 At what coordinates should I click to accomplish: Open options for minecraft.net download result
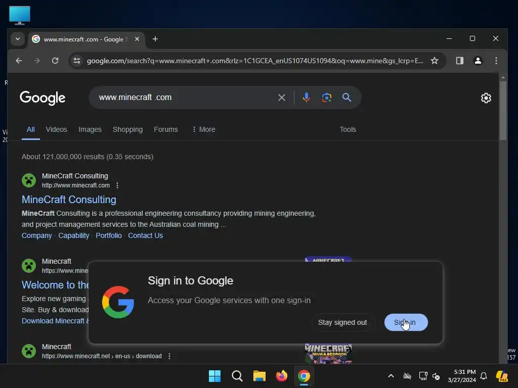[169, 356]
